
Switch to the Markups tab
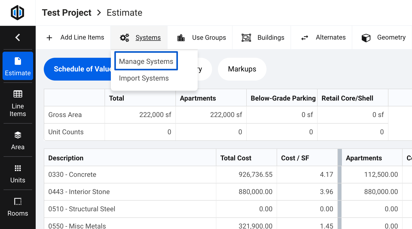tap(242, 69)
